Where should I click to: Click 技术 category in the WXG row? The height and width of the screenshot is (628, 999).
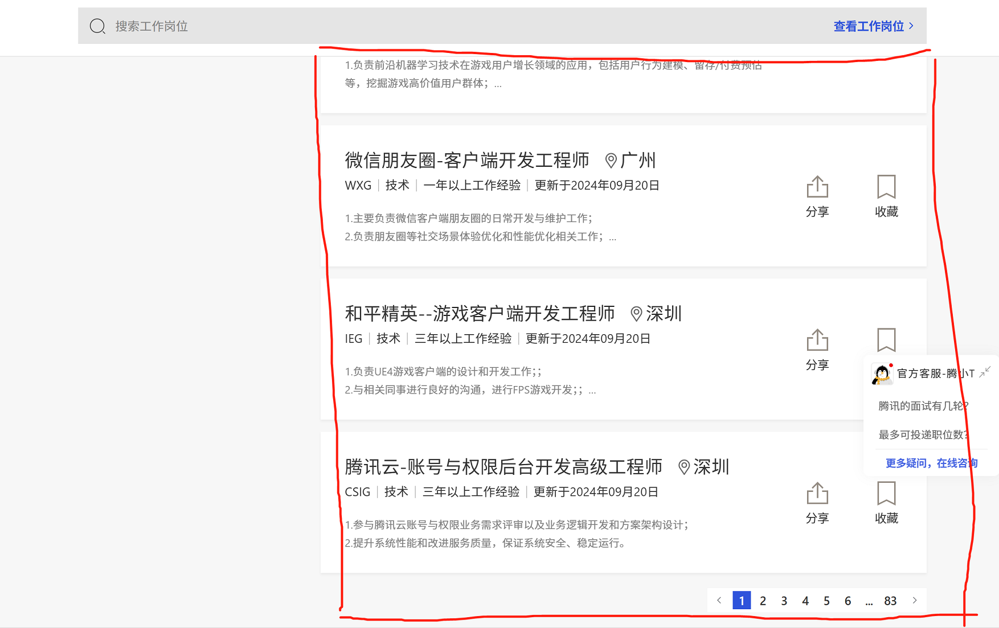click(398, 186)
